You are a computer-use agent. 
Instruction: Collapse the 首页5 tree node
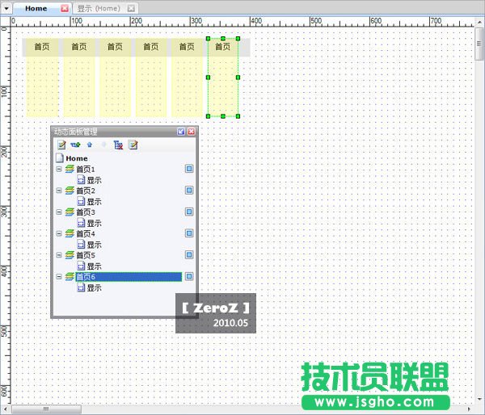coord(59,255)
